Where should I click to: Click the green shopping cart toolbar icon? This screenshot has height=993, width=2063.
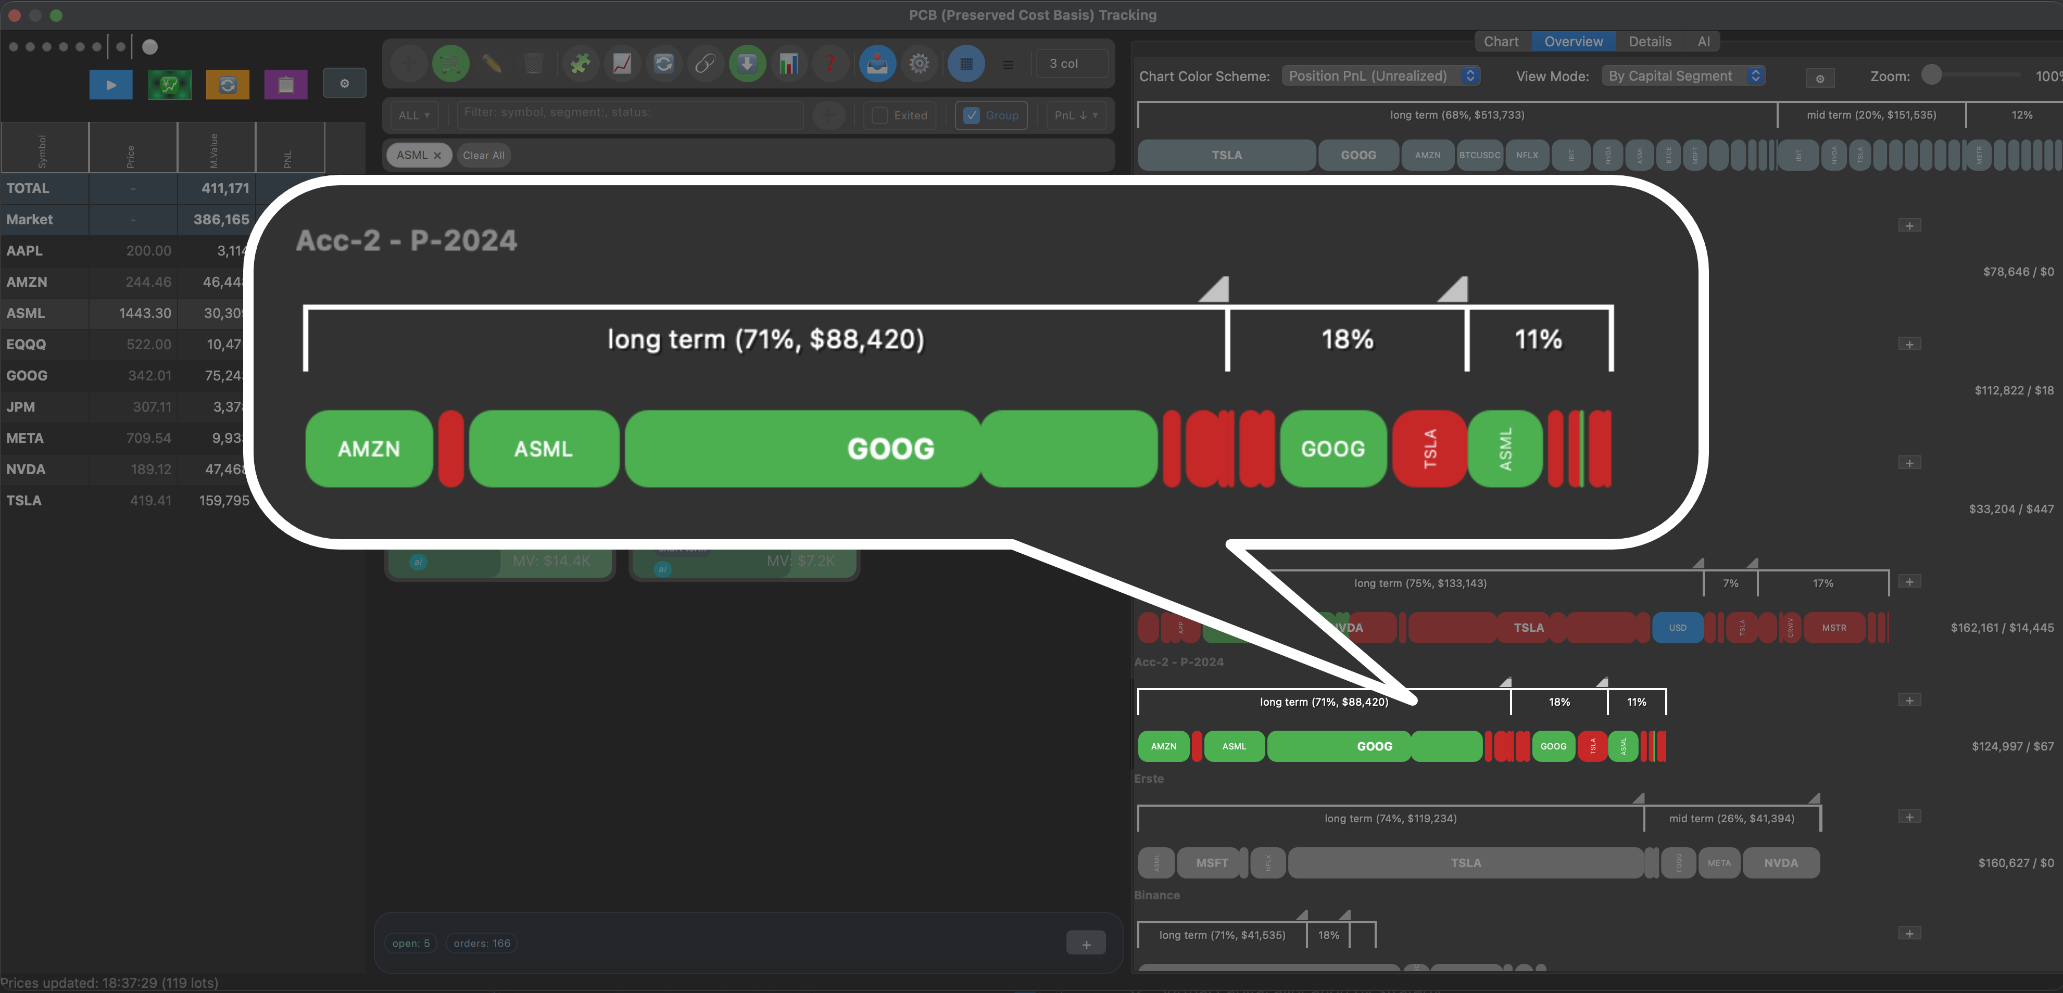(x=450, y=63)
